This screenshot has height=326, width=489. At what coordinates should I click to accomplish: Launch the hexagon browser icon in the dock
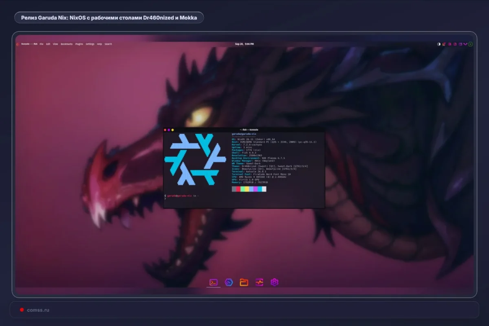point(229,282)
